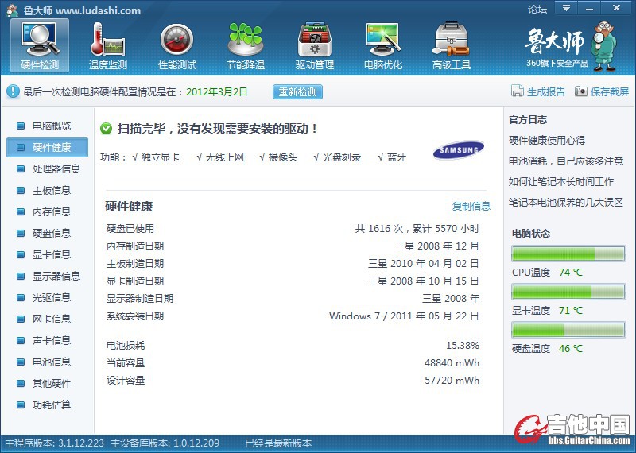Click the 已经是最新版本 status bar text
The height and width of the screenshot is (453, 636).
(x=278, y=443)
